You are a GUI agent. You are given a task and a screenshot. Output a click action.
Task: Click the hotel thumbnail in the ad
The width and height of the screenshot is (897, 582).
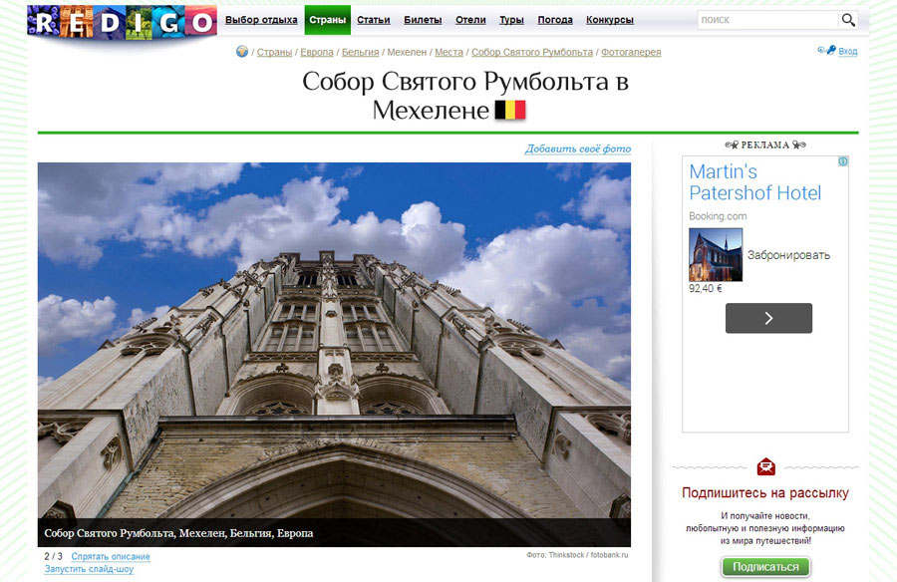click(716, 255)
